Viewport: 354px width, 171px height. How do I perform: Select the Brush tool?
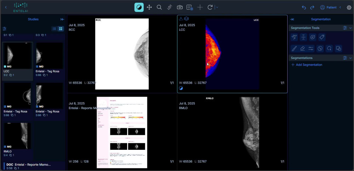coord(294,48)
